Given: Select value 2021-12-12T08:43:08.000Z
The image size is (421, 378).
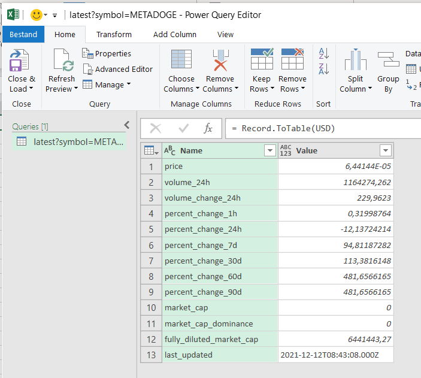Looking at the screenshot, I should 336,355.
